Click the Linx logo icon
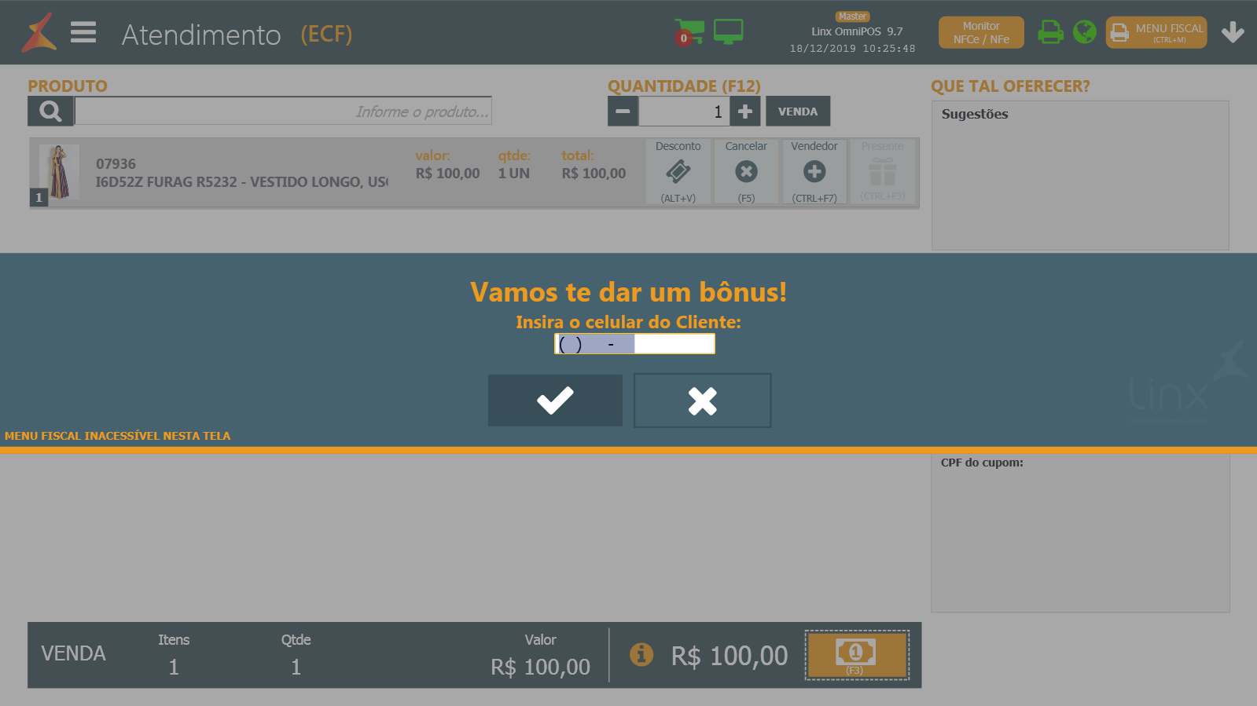The width and height of the screenshot is (1257, 706). coord(39,32)
